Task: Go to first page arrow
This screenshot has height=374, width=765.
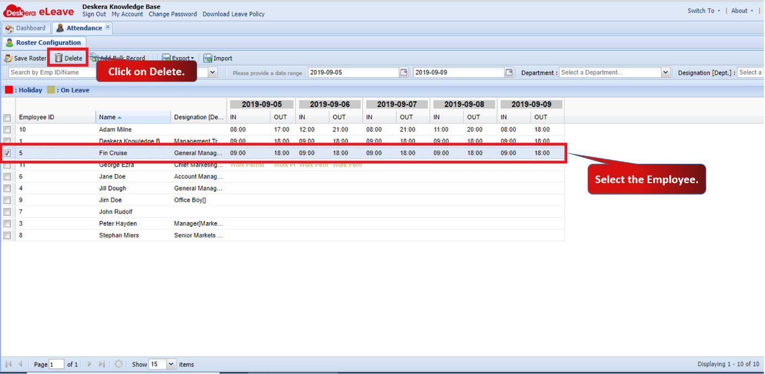Action: coord(8,364)
